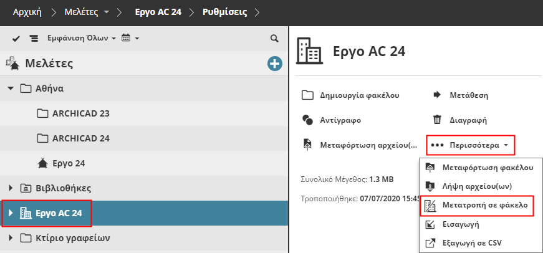Expand the Κτίριο γραφείων folder
The width and height of the screenshot is (543, 253).
(x=11, y=237)
